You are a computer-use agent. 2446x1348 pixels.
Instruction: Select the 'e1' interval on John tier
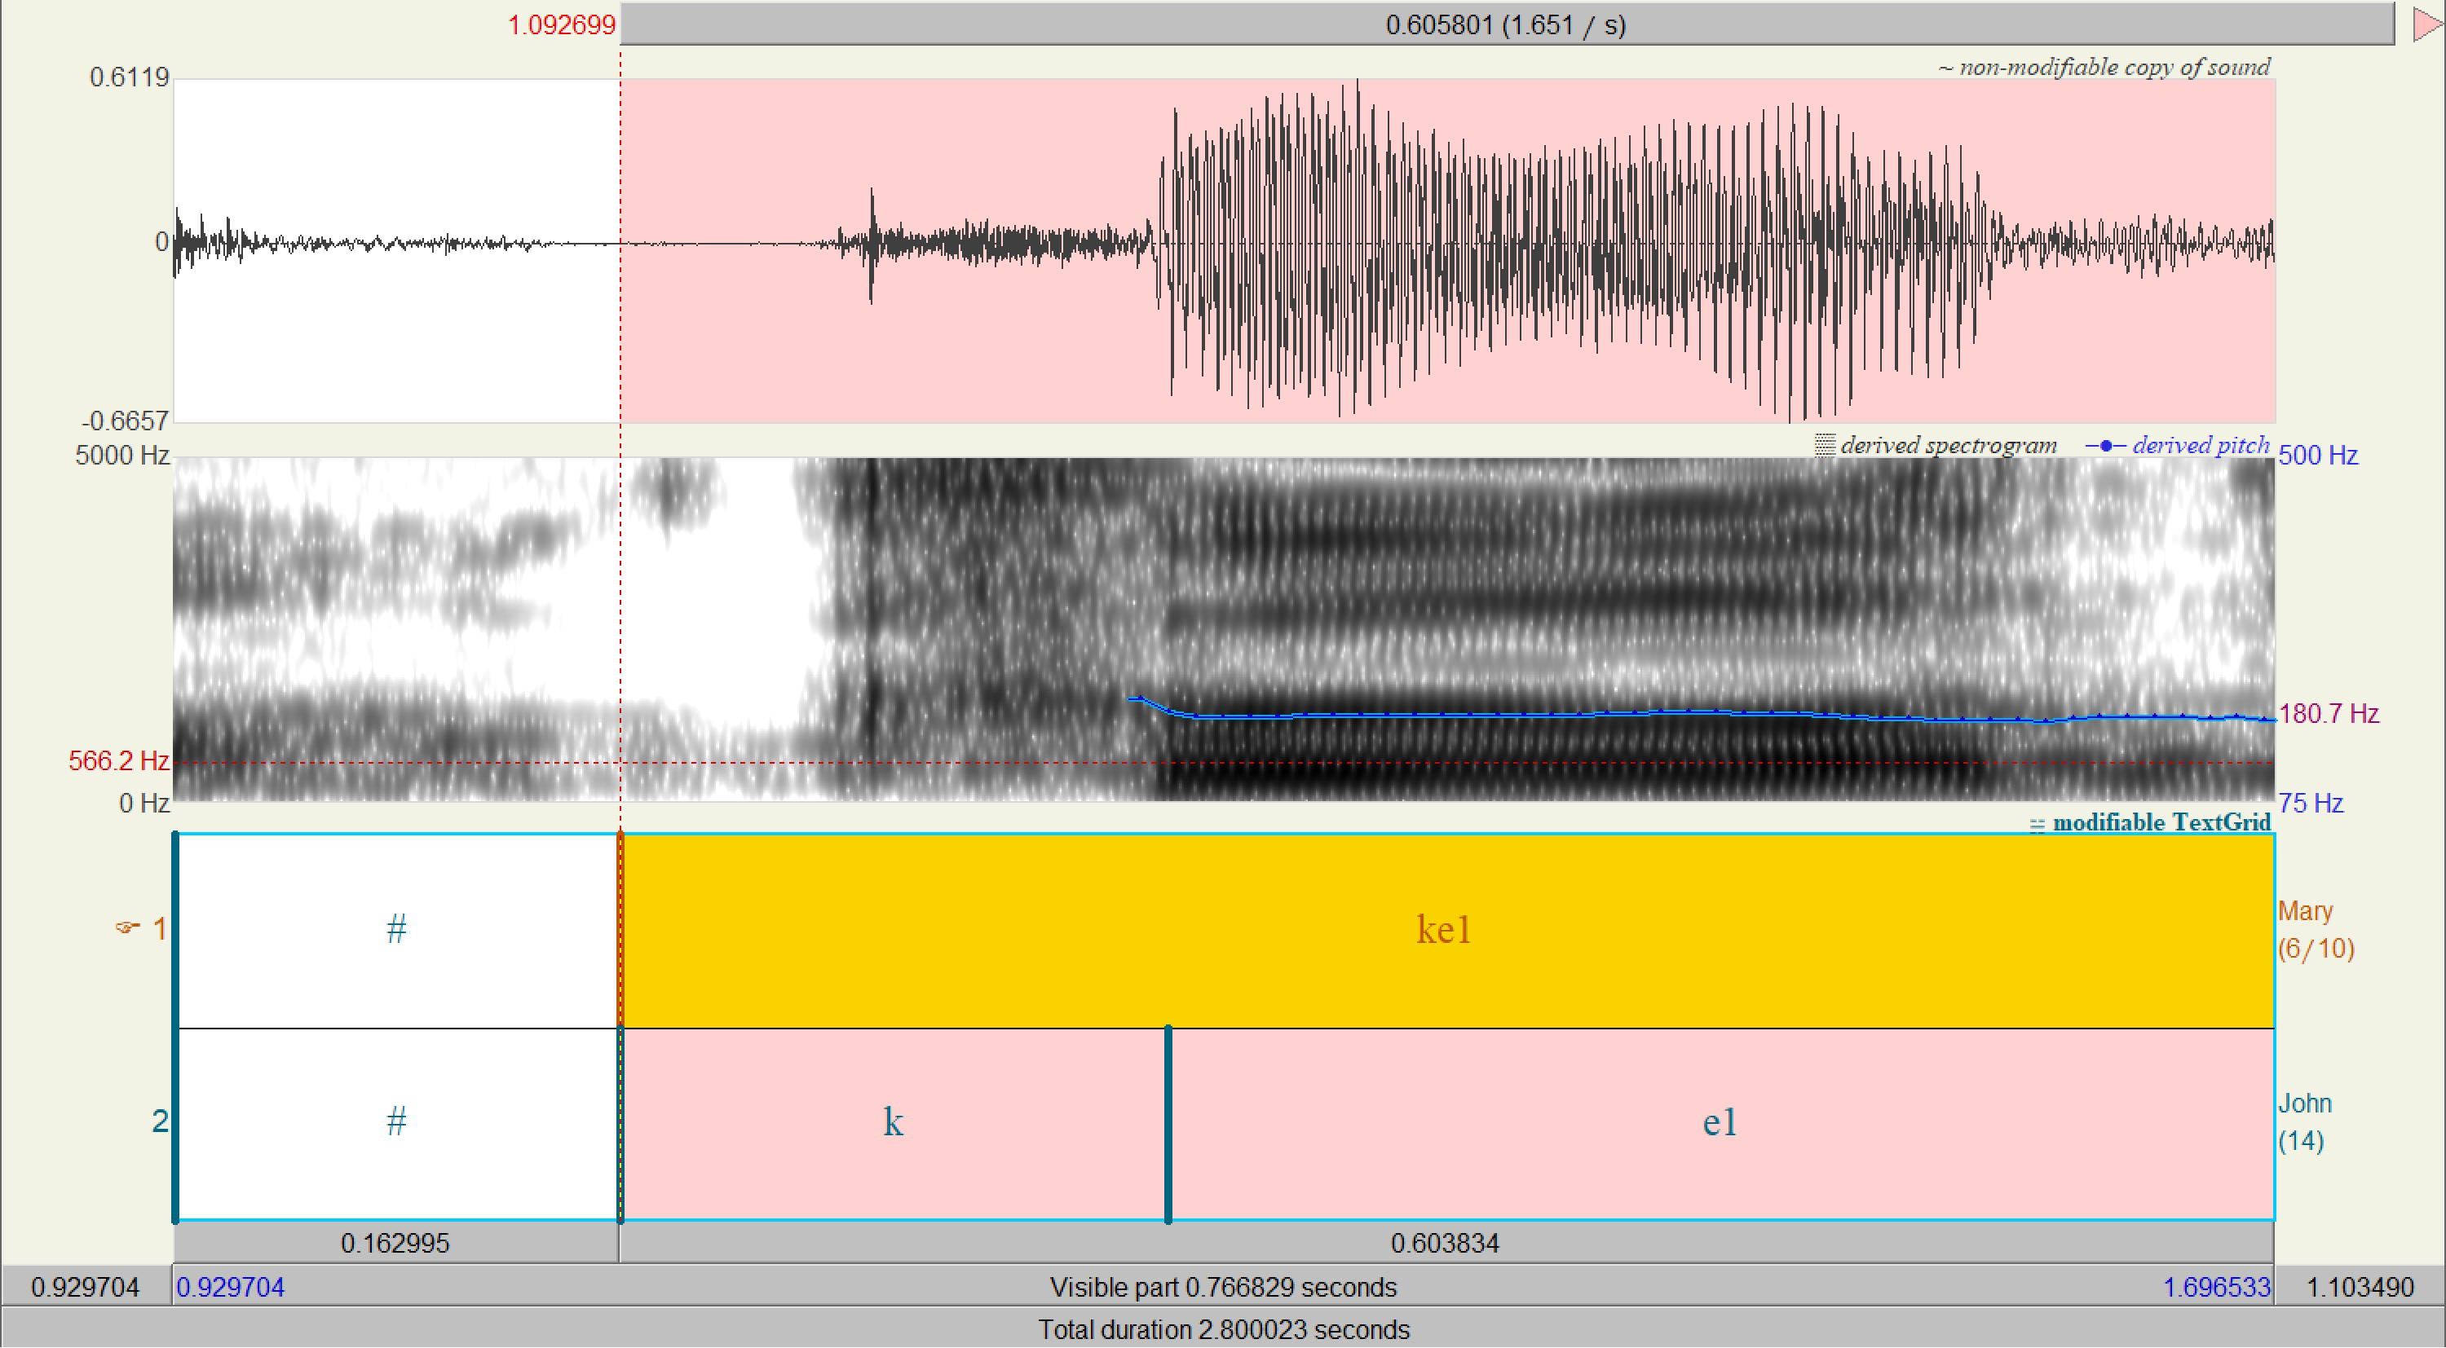pos(1719,1123)
